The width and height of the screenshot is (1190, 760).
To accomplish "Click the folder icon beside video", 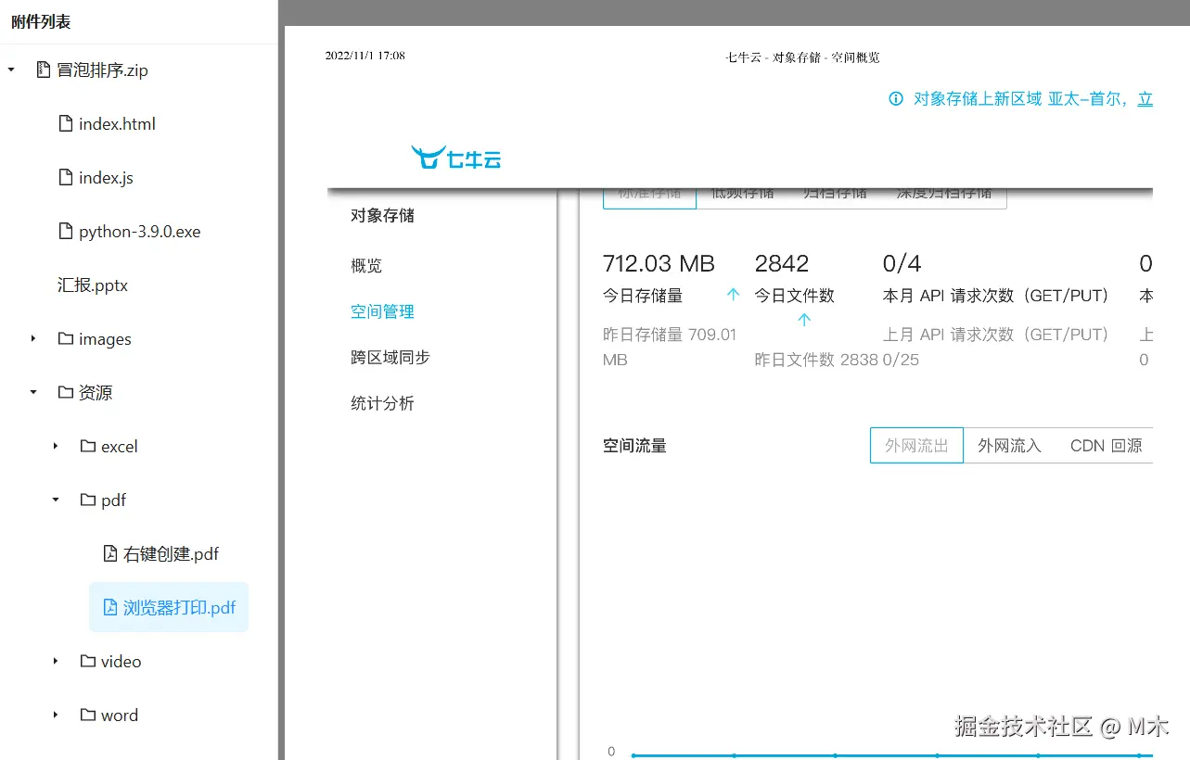I will tap(87, 662).
